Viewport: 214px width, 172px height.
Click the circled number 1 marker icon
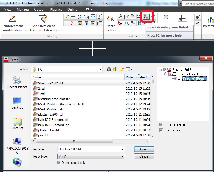point(166,19)
